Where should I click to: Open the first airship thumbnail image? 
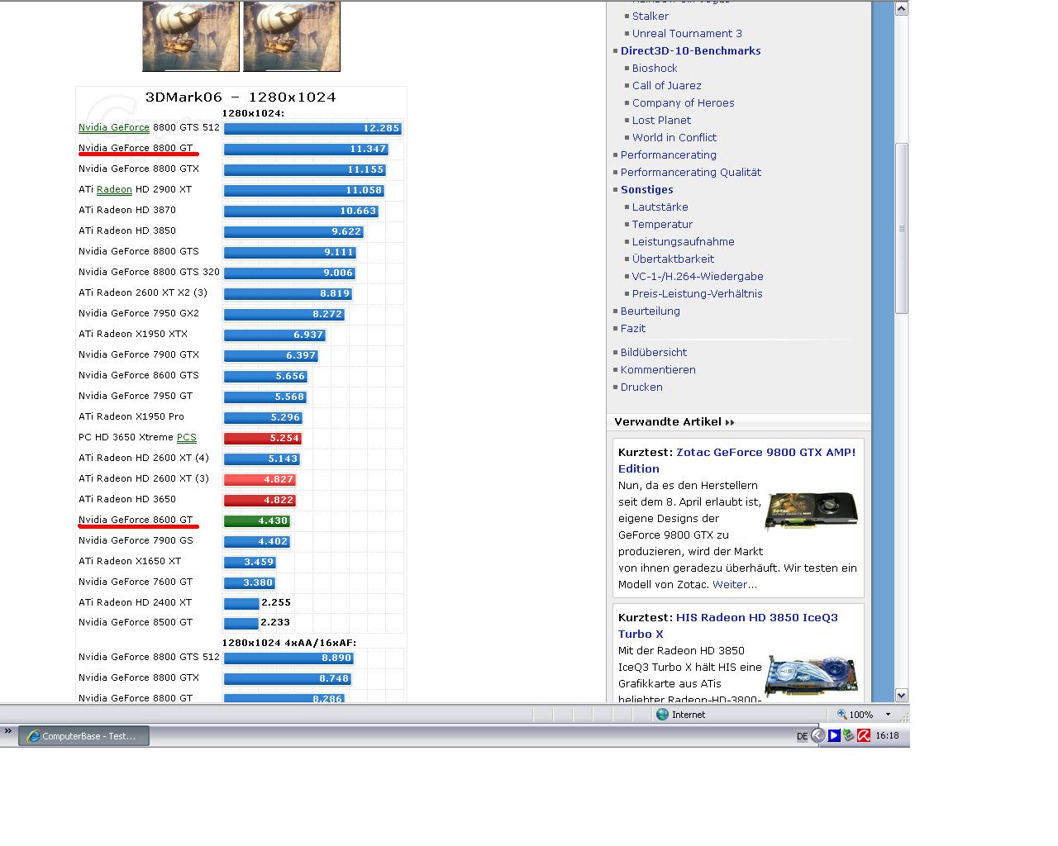pos(191,36)
